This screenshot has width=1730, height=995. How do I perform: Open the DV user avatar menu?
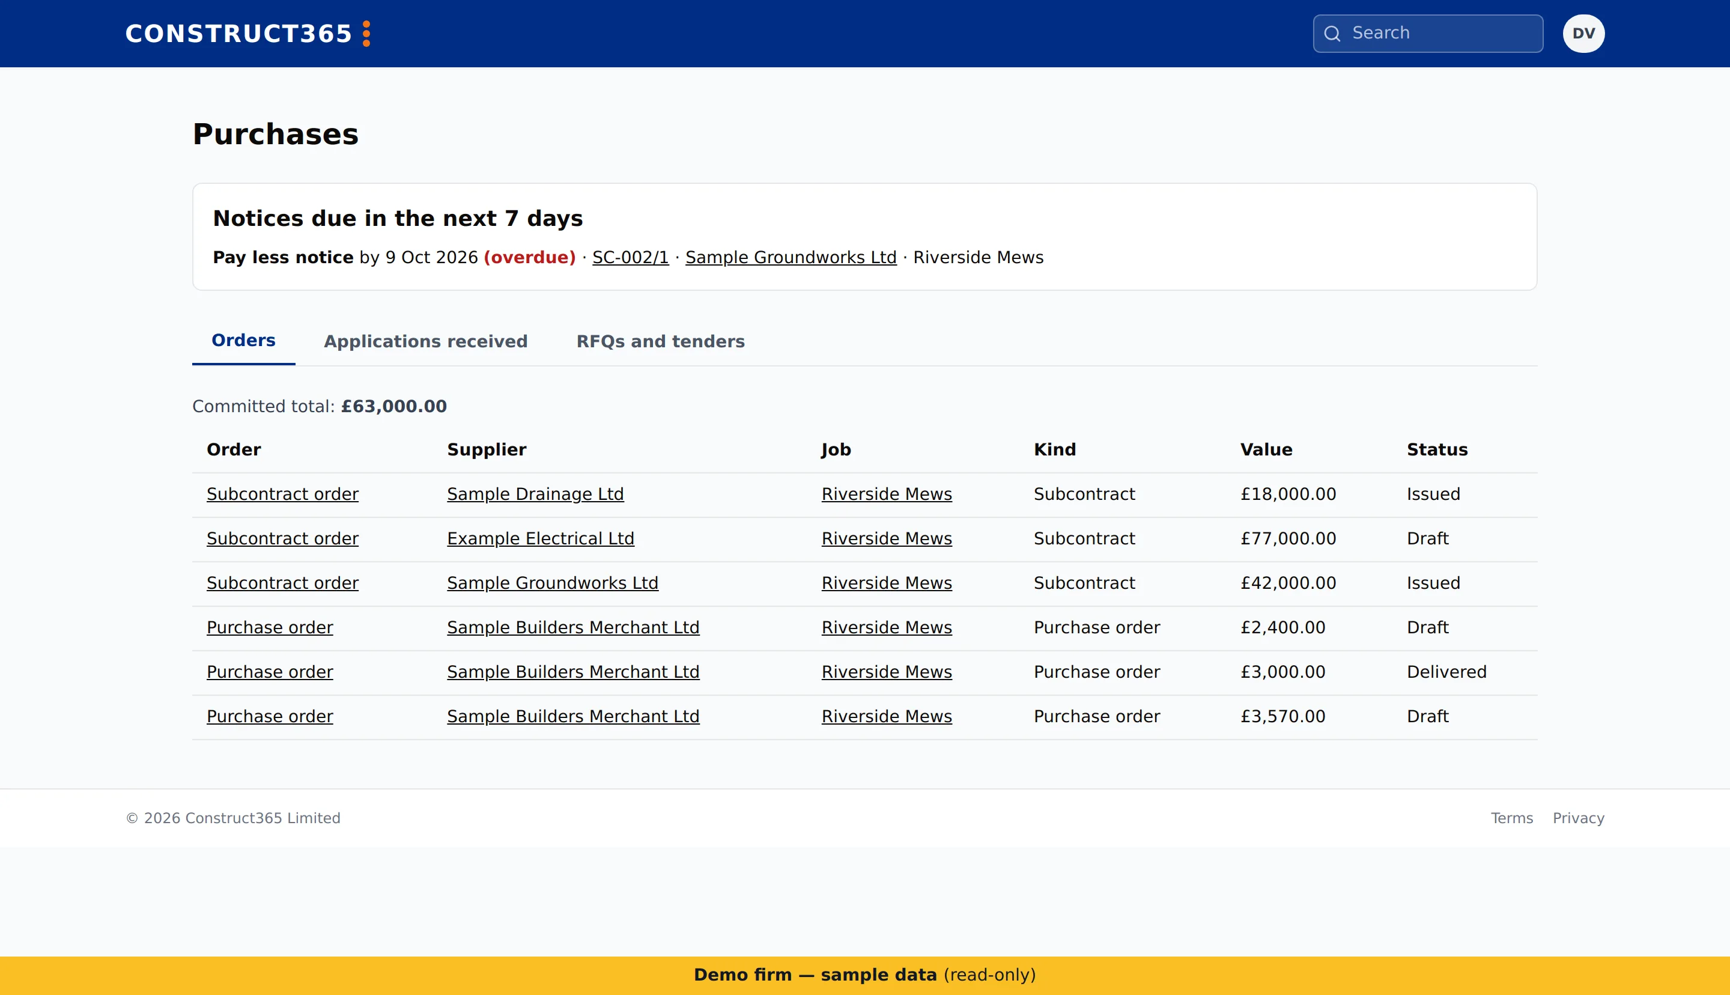pyautogui.click(x=1583, y=34)
